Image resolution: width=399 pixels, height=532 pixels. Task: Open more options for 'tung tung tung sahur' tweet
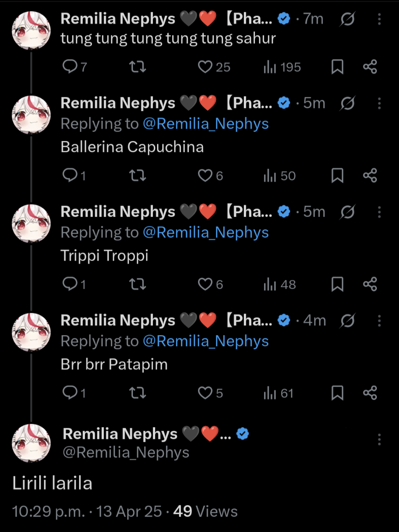pyautogui.click(x=379, y=19)
